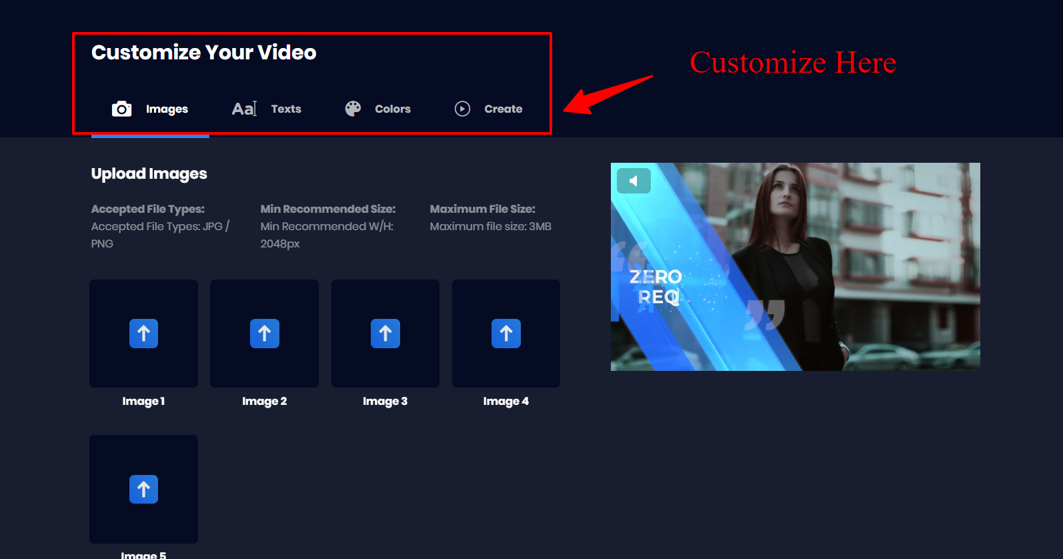
Task: Click the 'Customize Your Video' title
Action: [x=204, y=52]
